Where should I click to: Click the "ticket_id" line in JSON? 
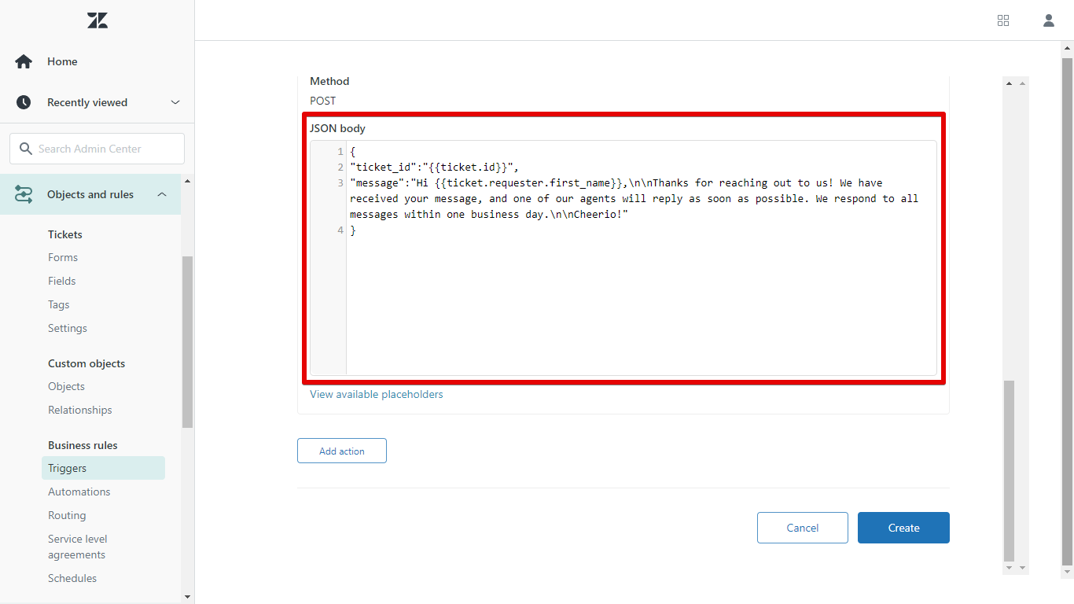coord(435,167)
